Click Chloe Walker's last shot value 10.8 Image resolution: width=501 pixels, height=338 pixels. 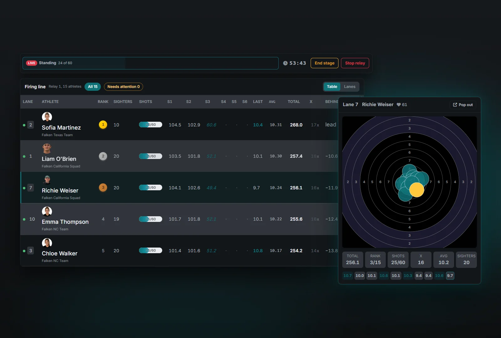(x=258, y=251)
